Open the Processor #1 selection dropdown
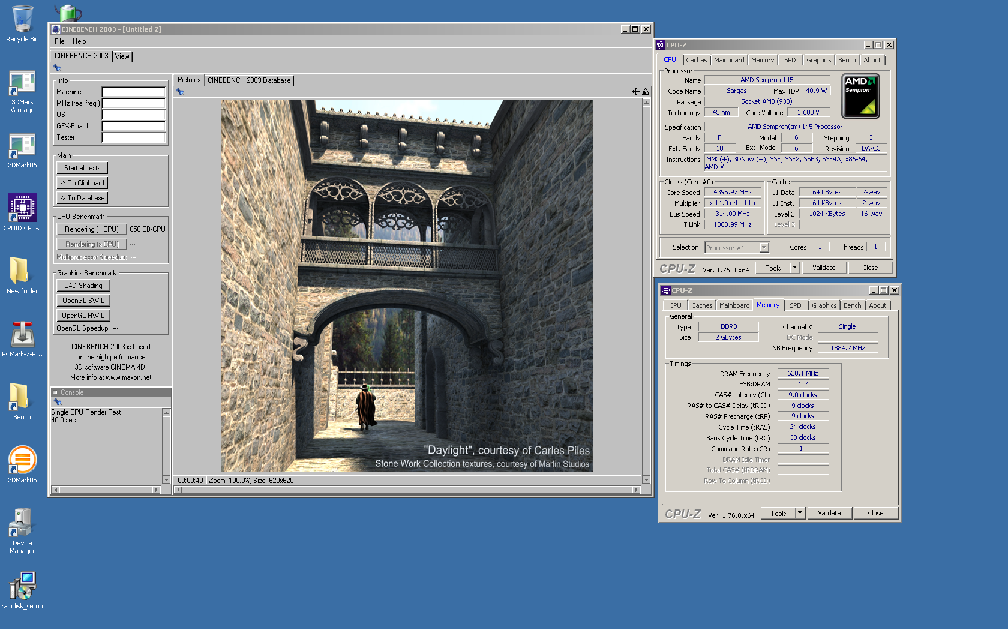This screenshot has height=630, width=1008. [764, 247]
